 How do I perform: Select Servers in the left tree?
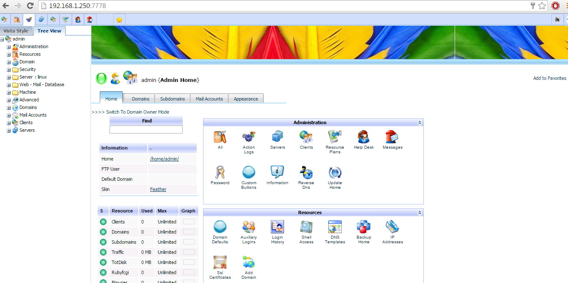coord(27,130)
